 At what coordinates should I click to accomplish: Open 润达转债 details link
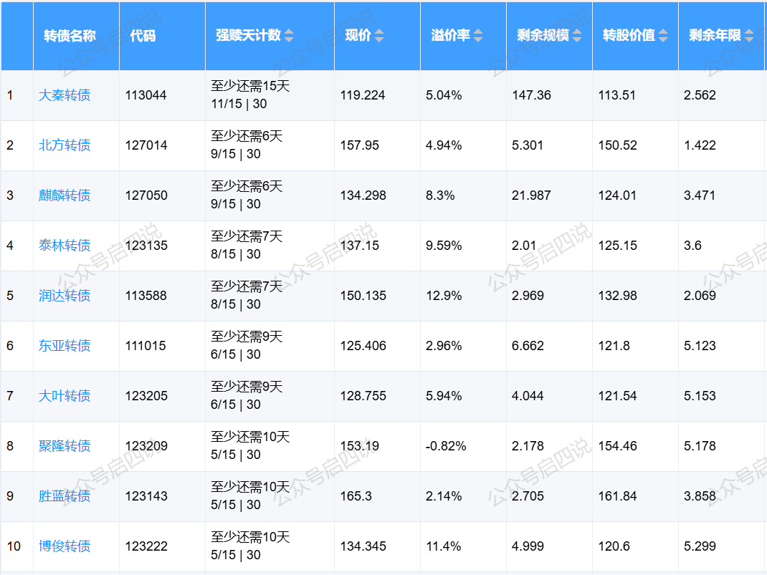[65, 296]
